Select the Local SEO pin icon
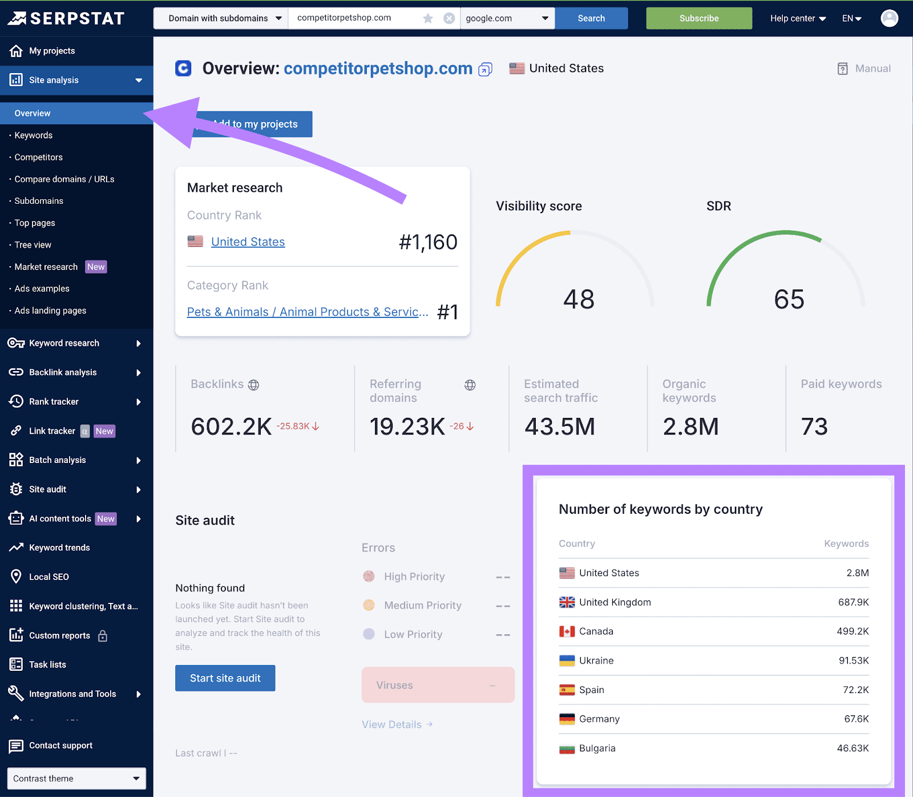The image size is (913, 797). coord(17,576)
